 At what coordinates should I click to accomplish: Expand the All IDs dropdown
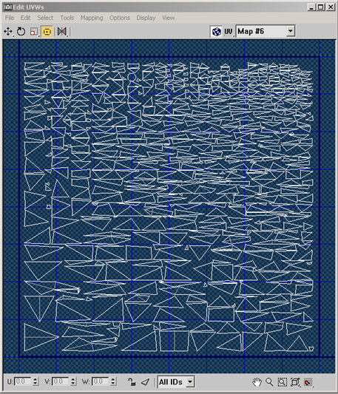coord(175,382)
